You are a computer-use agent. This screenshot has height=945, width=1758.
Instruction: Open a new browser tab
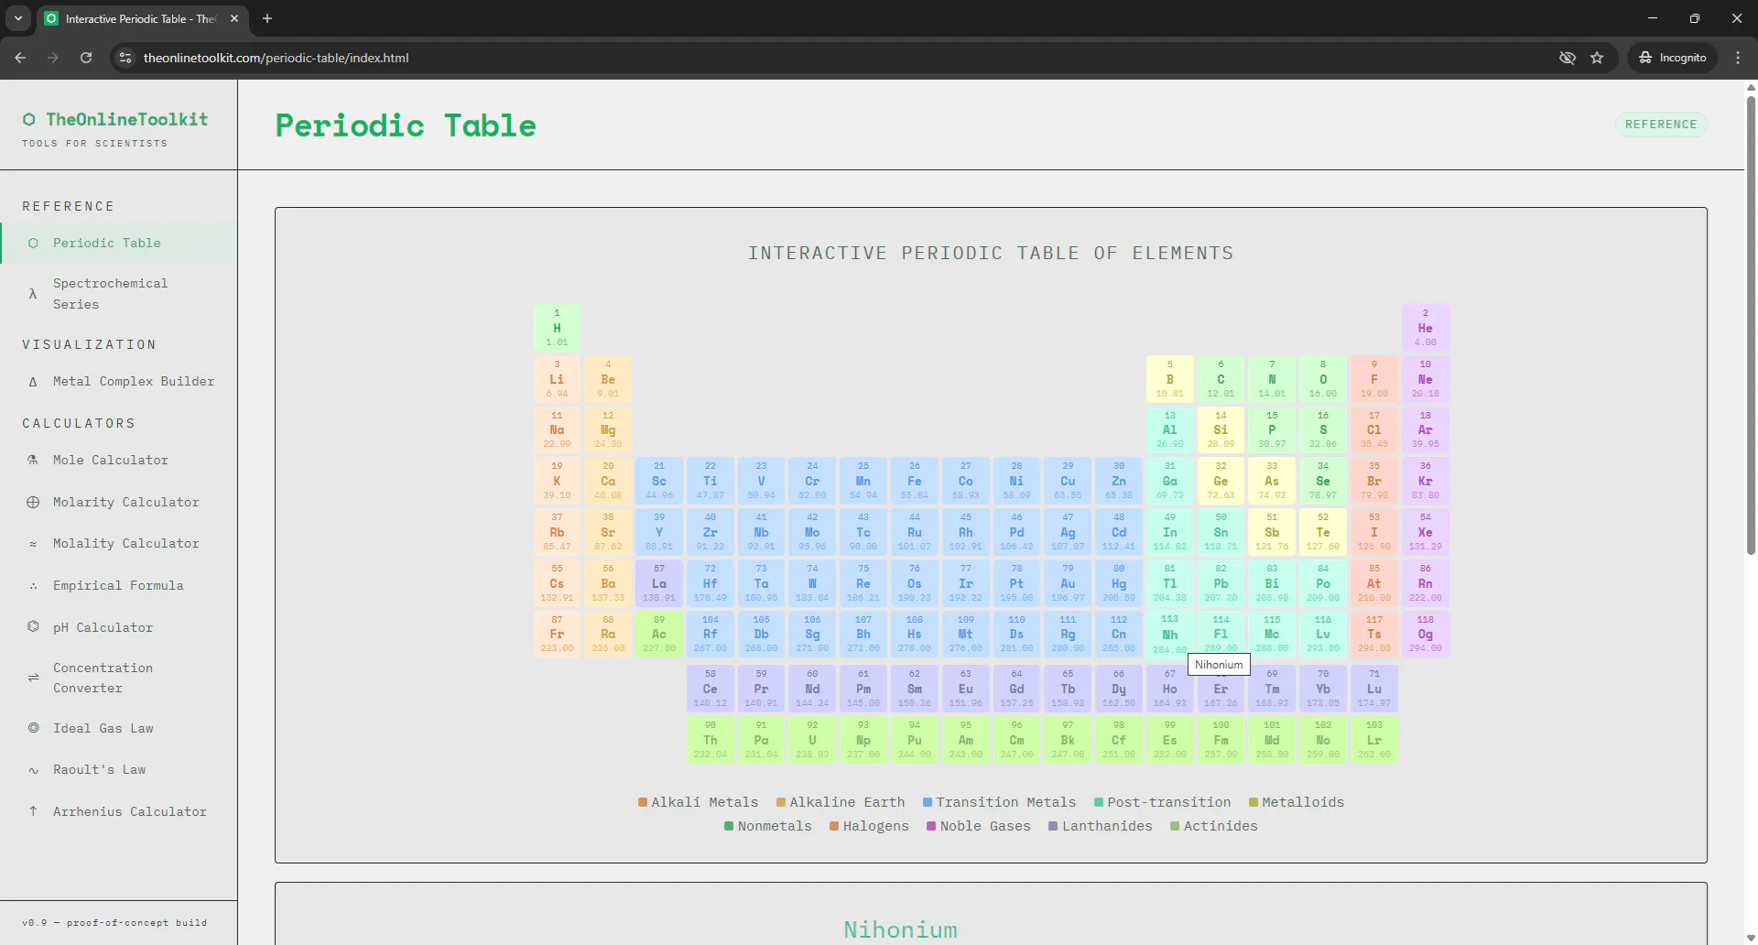click(x=267, y=18)
